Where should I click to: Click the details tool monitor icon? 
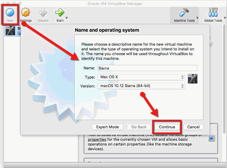click(x=212, y=138)
